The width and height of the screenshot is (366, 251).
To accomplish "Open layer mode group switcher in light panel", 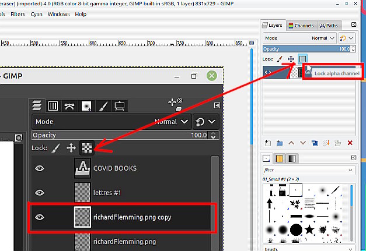I will tap(347, 38).
